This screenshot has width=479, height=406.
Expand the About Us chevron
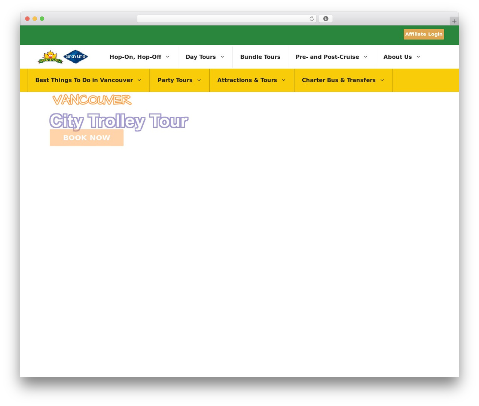click(418, 57)
